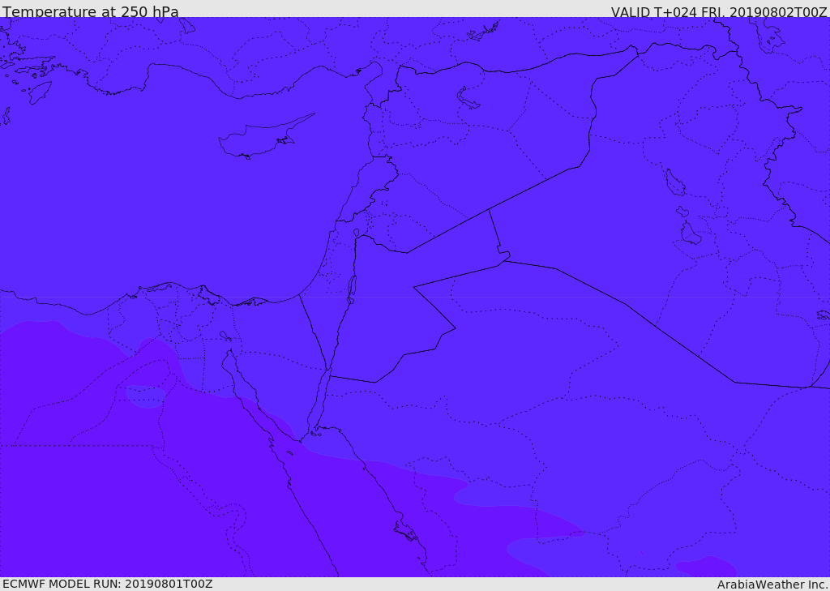
Task: Click the 'ECMWF MODEL RUN: 20190801T00Z' footer text
Action: [x=108, y=584]
